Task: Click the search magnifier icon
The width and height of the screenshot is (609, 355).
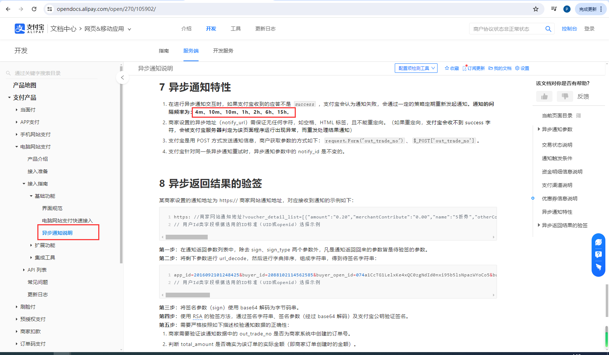Action: (x=548, y=29)
